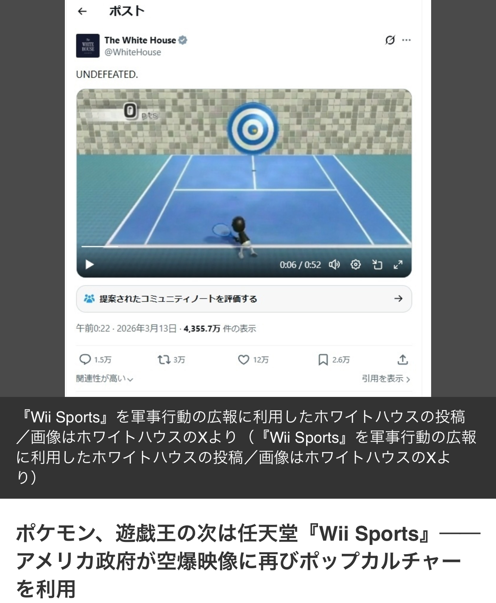Open the video settings gear
This screenshot has width=496, height=603.
(356, 265)
